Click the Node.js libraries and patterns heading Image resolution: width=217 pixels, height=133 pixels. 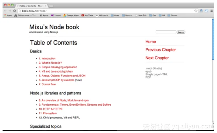coord(56,93)
